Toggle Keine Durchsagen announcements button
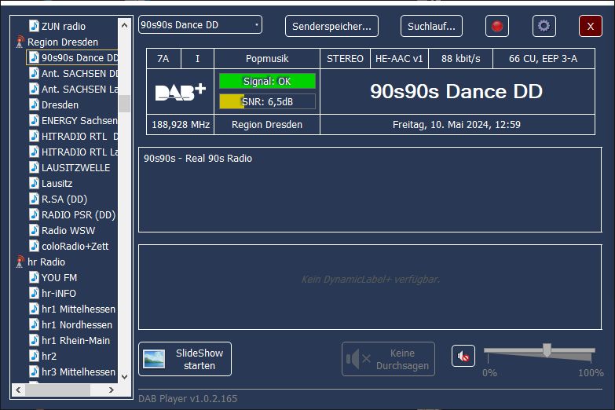The height and width of the screenshot is (410, 615). tap(388, 359)
